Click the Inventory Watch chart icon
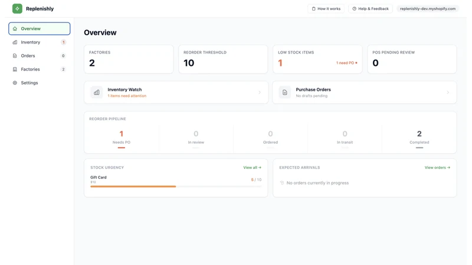The image size is (472, 265). 97,92
